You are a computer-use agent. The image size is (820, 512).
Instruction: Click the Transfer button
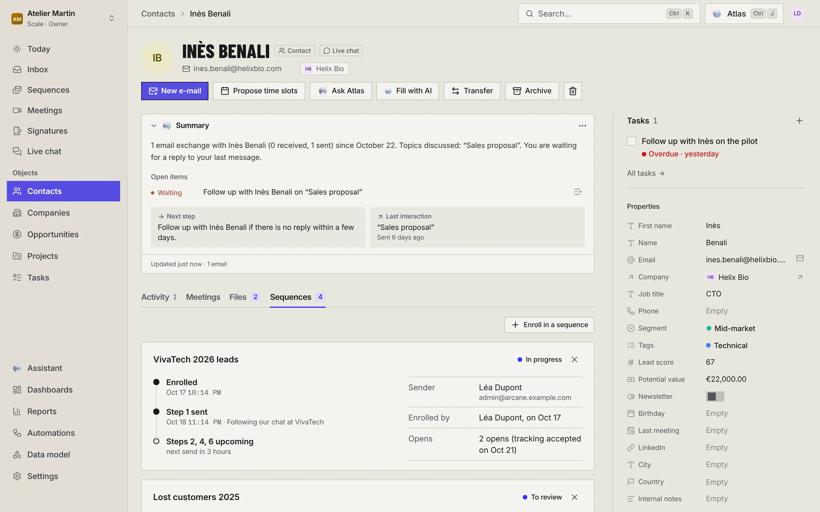[472, 91]
